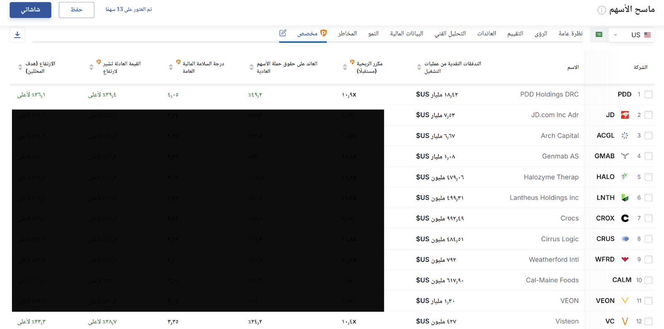Open JD.com Inc Adr stock
Screen dimensions: 664x329
point(555,115)
